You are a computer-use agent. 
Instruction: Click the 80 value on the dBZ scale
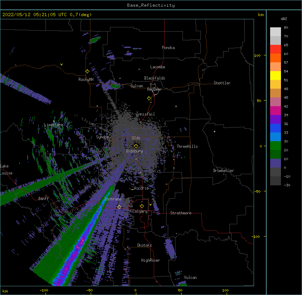(286, 28)
